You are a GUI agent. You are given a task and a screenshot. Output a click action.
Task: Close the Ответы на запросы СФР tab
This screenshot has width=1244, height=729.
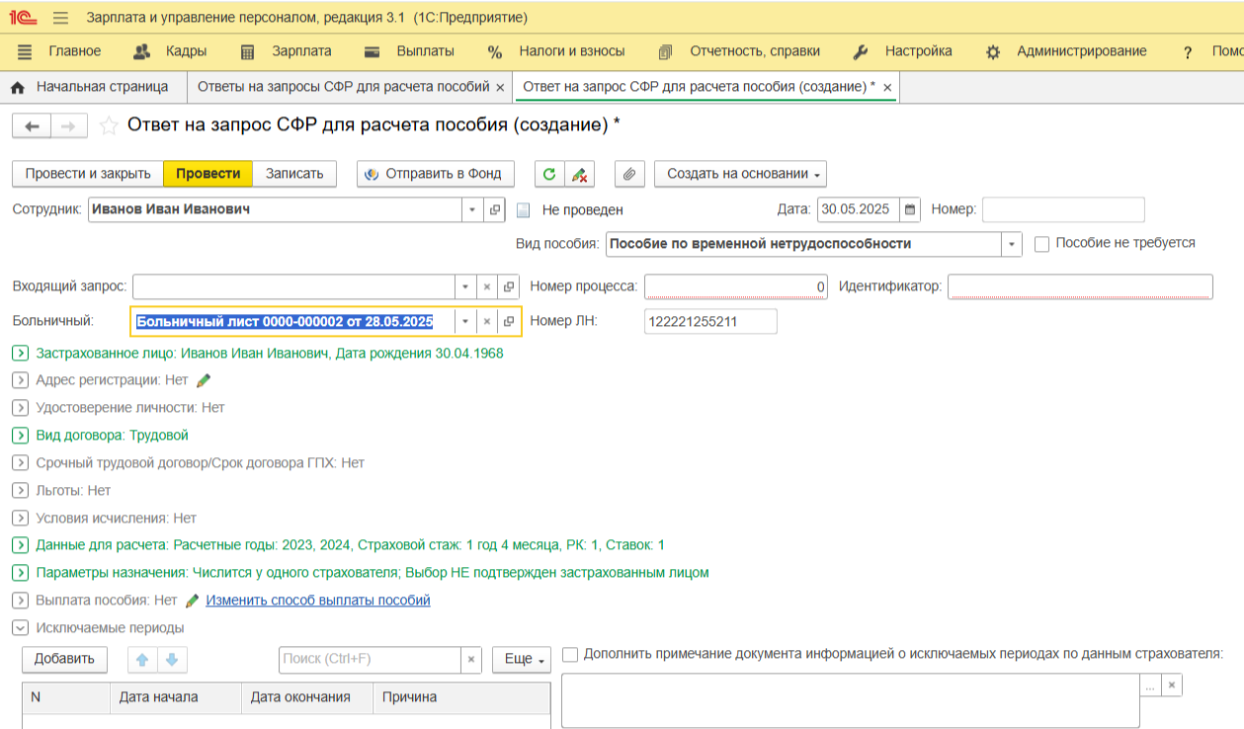[500, 88]
